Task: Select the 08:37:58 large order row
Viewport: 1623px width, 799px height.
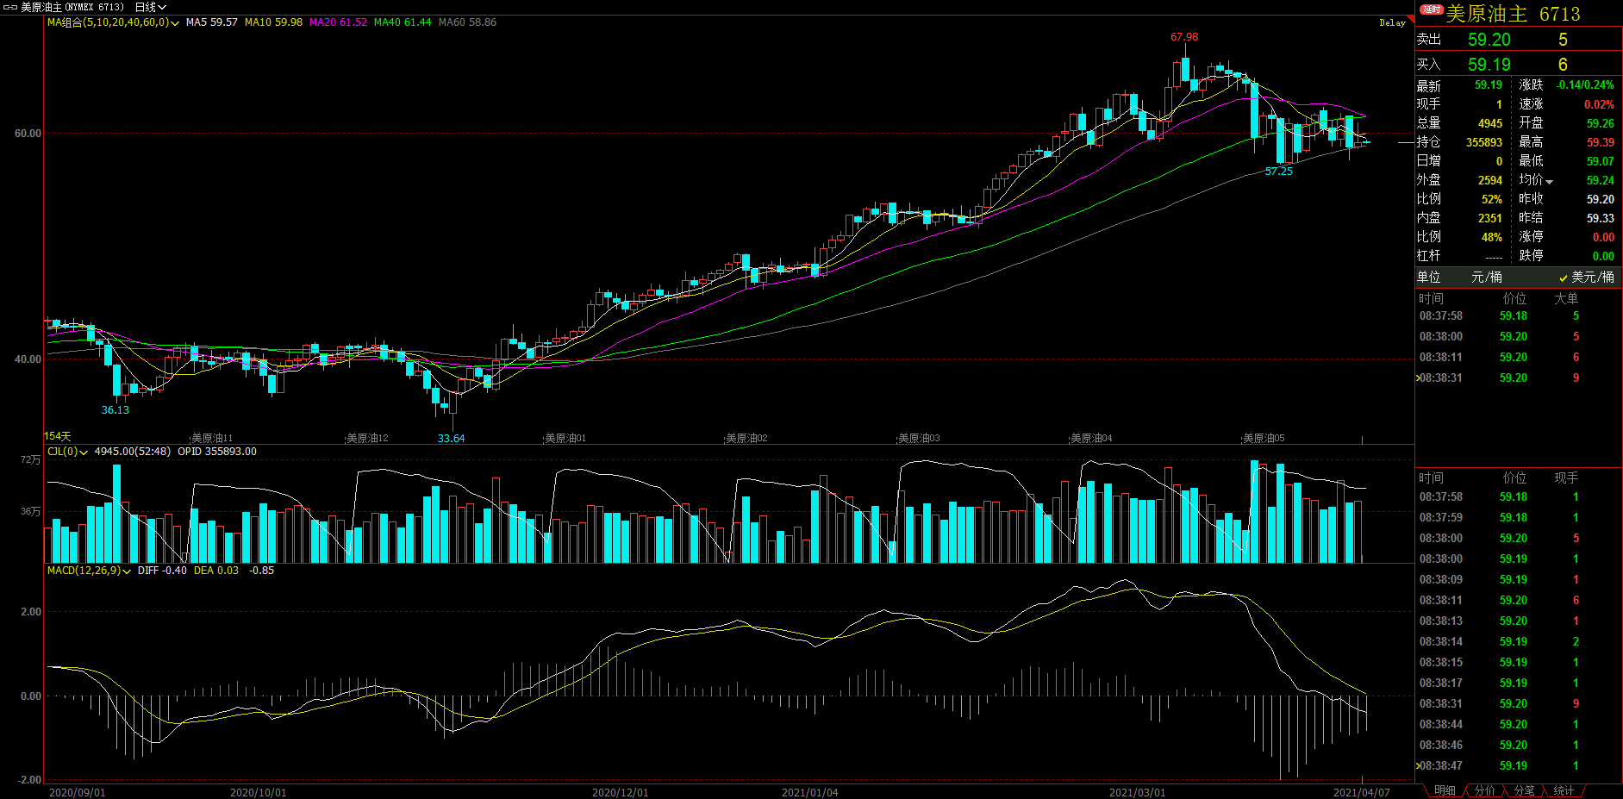Action: [1519, 315]
